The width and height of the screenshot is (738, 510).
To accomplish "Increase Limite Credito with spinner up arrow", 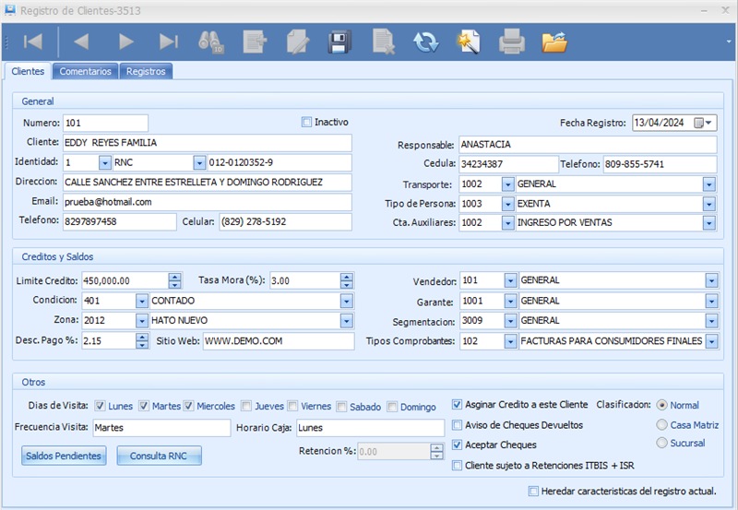I will (175, 277).
